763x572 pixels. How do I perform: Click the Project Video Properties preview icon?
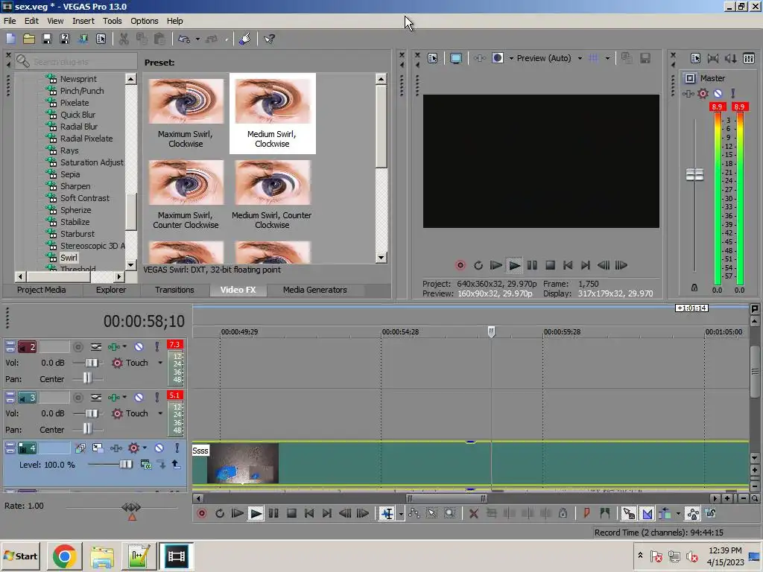pos(433,58)
